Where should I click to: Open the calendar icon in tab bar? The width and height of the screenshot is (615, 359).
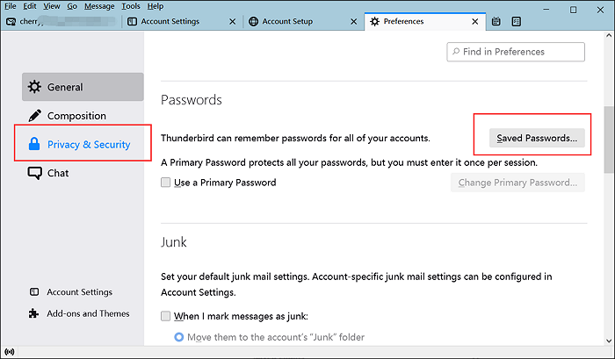coord(496,21)
